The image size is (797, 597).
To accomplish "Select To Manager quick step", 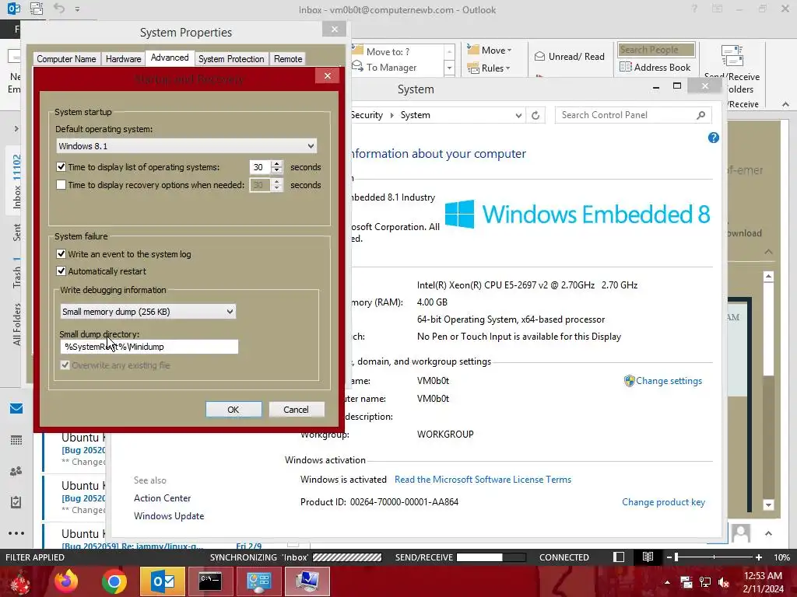I will tap(391, 67).
